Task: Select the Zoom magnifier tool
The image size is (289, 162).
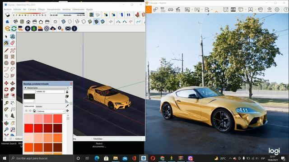Action: (6, 130)
